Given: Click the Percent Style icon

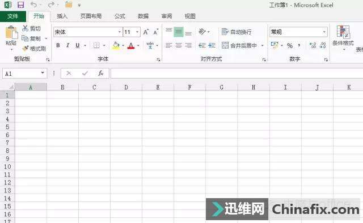Looking at the screenshot, I should [290, 45].
